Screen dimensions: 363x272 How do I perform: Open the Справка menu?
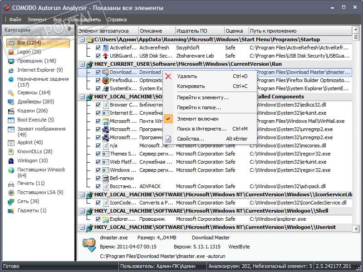117,19
